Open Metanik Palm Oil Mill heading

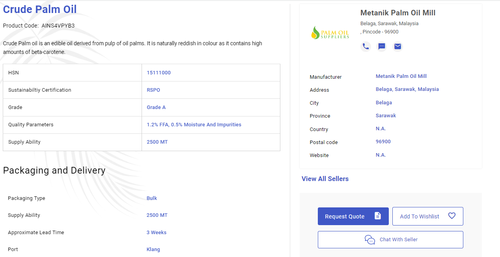(x=398, y=13)
